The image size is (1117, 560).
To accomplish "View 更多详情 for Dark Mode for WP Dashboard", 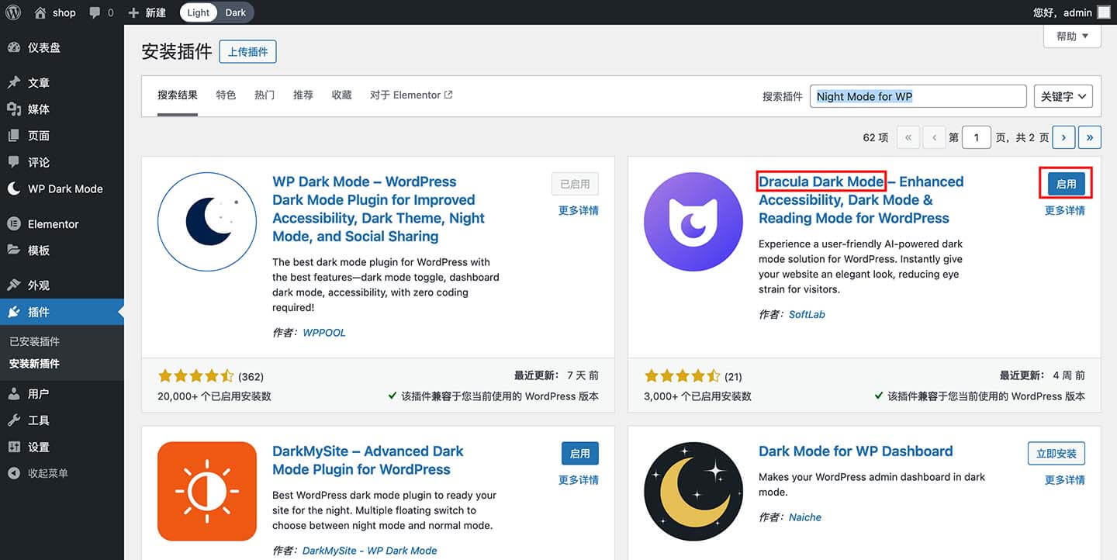I will (x=1065, y=480).
